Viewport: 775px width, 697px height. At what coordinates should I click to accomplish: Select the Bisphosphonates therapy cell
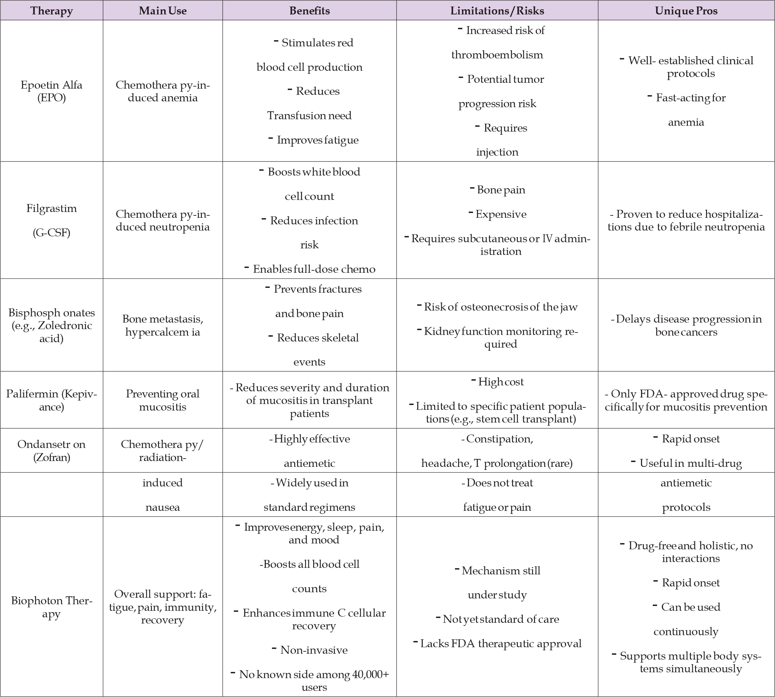pyautogui.click(x=51, y=325)
